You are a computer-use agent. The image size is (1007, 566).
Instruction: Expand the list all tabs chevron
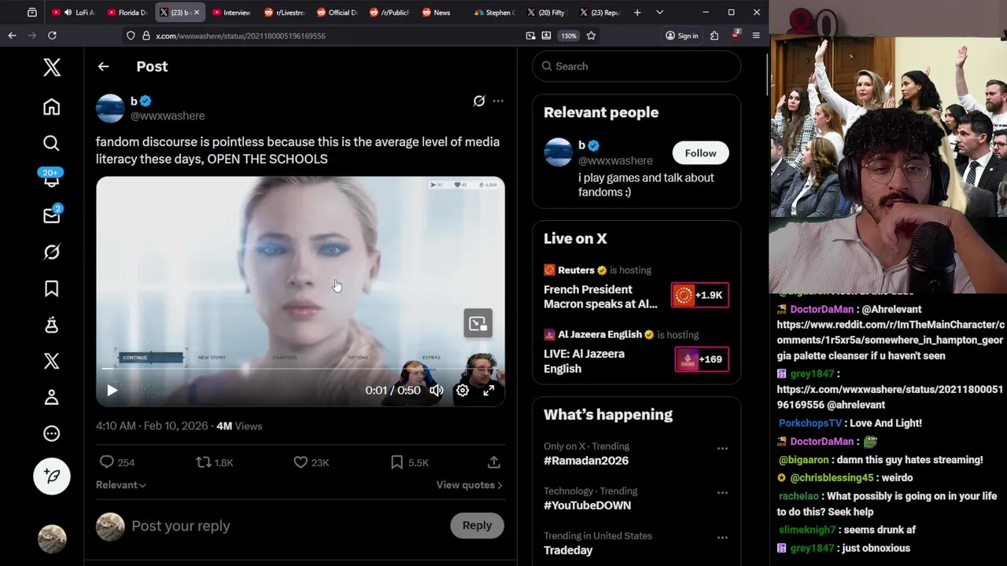pos(659,13)
